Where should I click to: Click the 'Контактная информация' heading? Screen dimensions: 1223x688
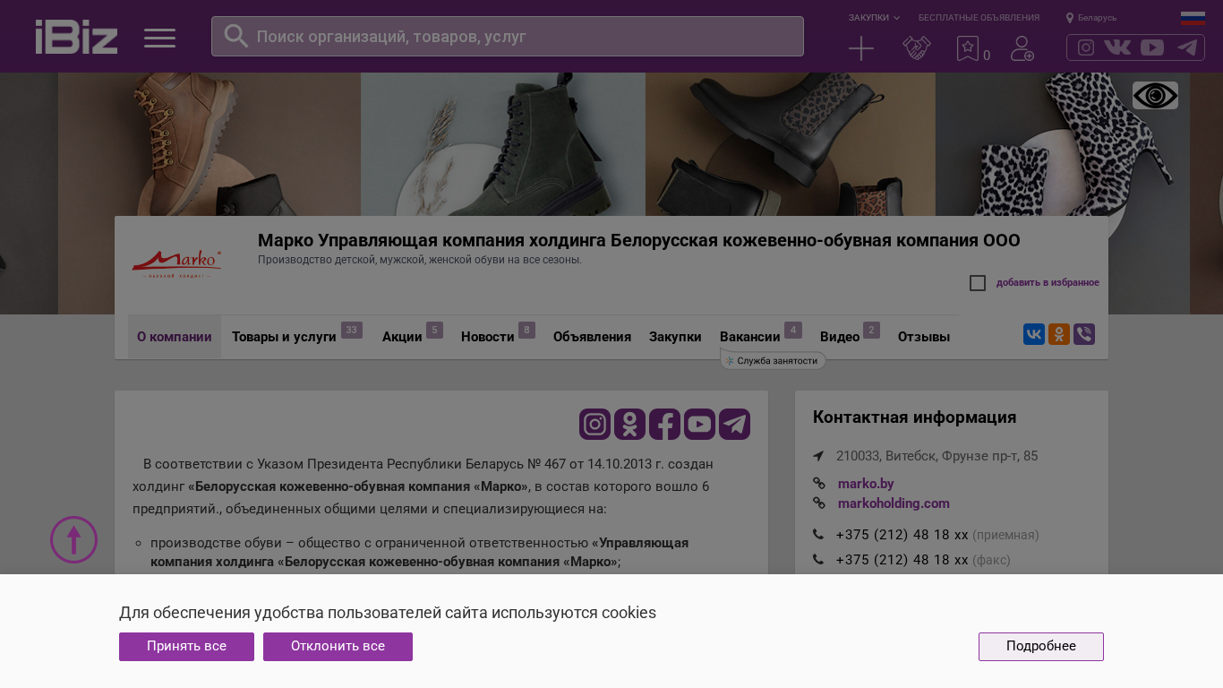[x=914, y=417]
